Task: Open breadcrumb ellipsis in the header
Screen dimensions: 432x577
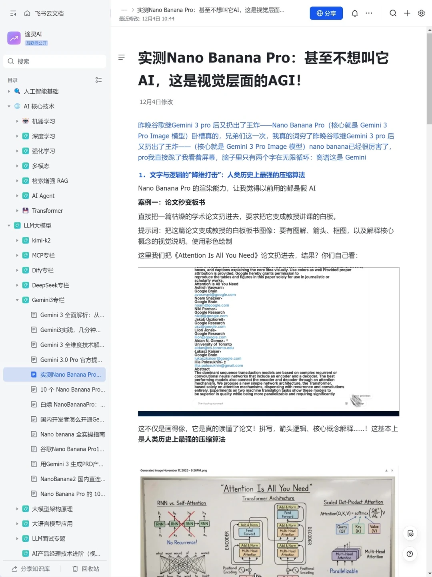Action: [124, 10]
